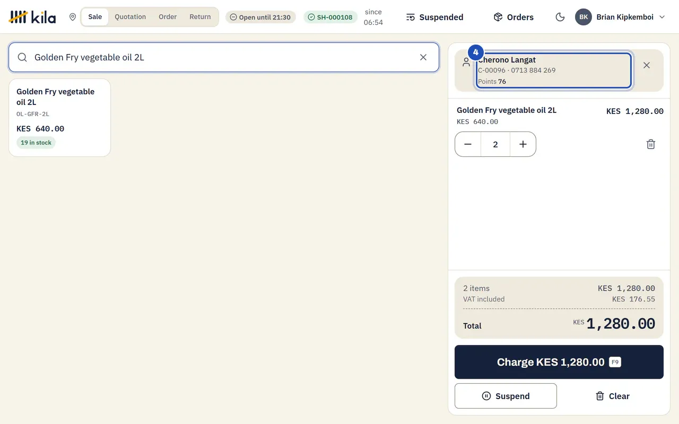Add Golden Fry vegetable oil 2L product card

pyautogui.click(x=59, y=118)
